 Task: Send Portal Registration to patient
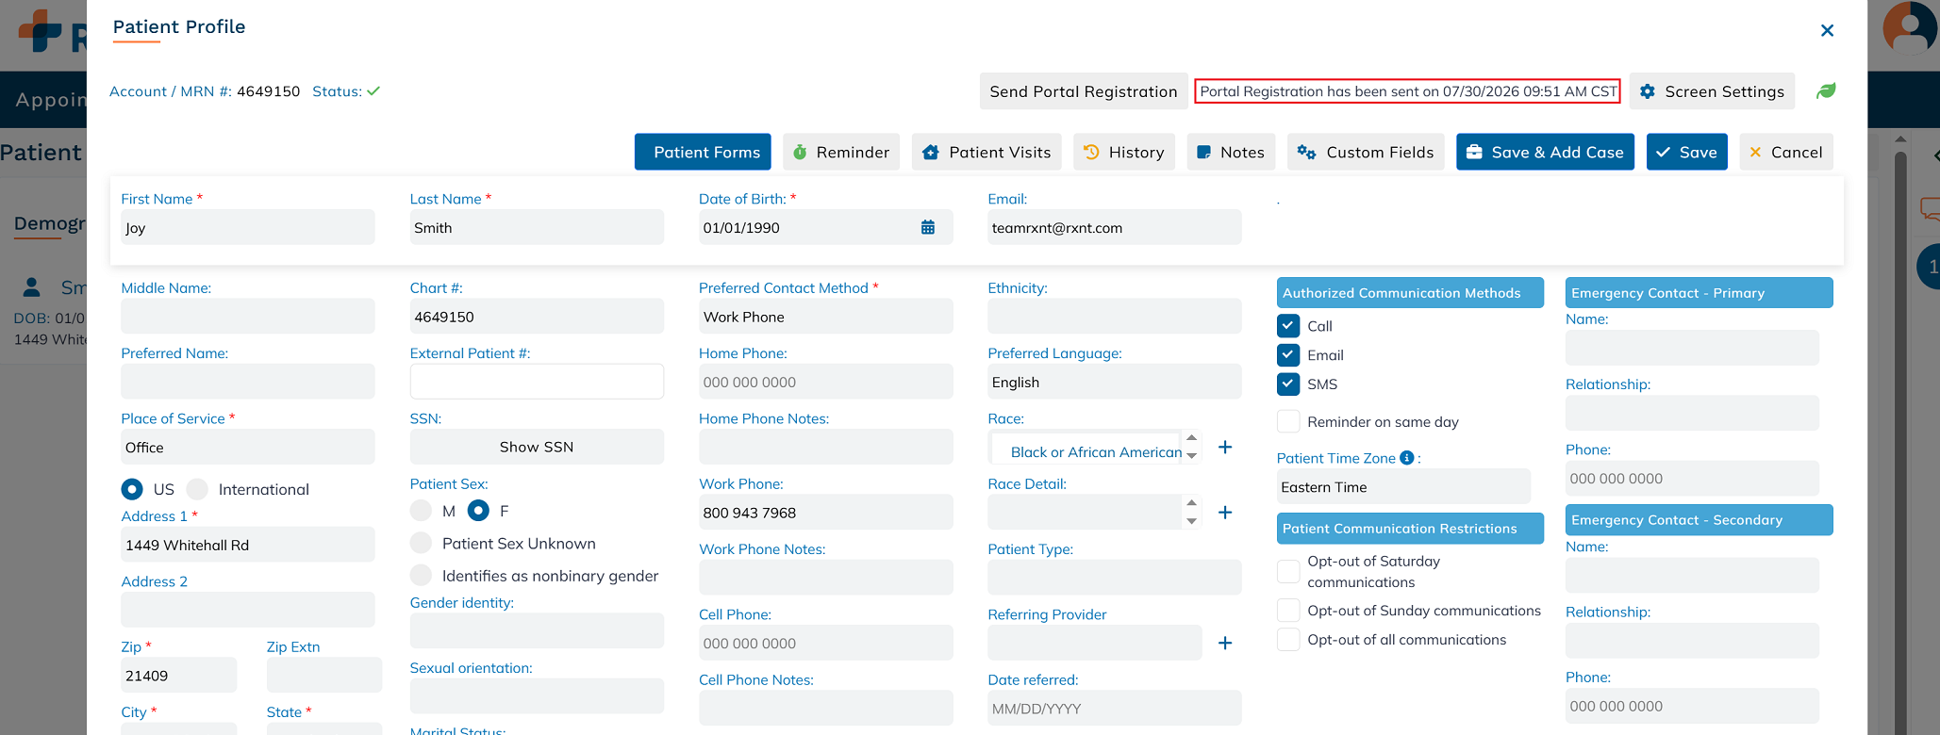(1083, 91)
